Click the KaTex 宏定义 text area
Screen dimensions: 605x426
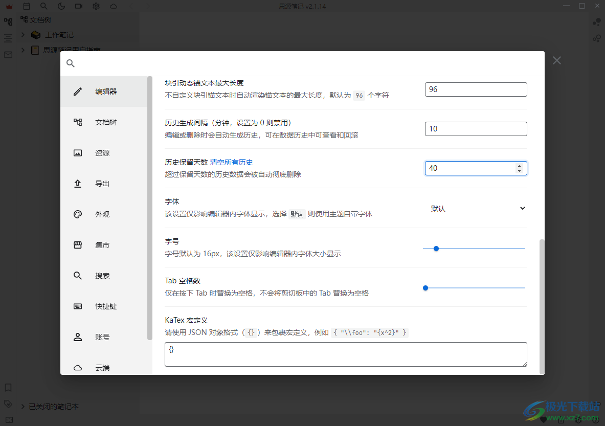coord(346,354)
